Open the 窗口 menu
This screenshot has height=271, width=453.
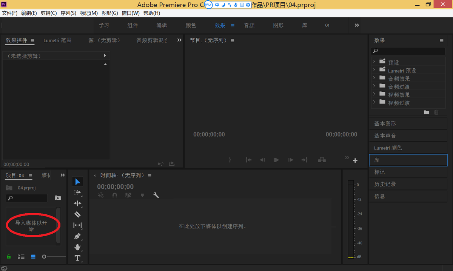click(x=131, y=13)
